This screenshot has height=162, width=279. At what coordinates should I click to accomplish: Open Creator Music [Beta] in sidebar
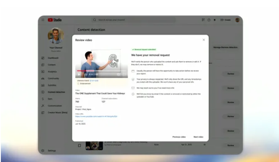[58, 112]
